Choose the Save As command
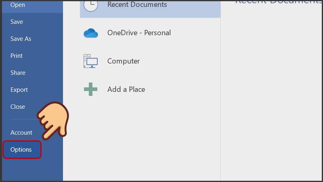Image resolution: width=323 pixels, height=182 pixels. pos(21,39)
